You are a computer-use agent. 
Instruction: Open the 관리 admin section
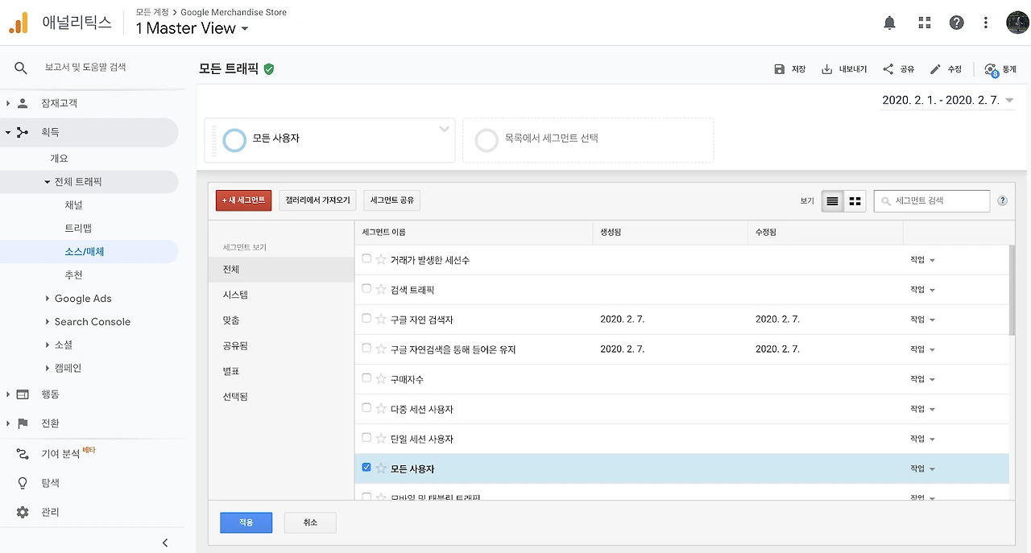click(50, 512)
